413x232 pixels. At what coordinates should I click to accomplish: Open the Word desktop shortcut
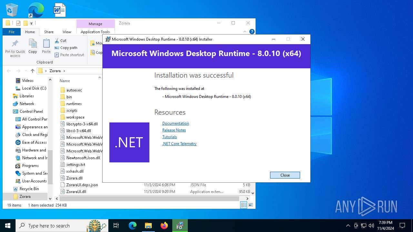click(x=59, y=10)
